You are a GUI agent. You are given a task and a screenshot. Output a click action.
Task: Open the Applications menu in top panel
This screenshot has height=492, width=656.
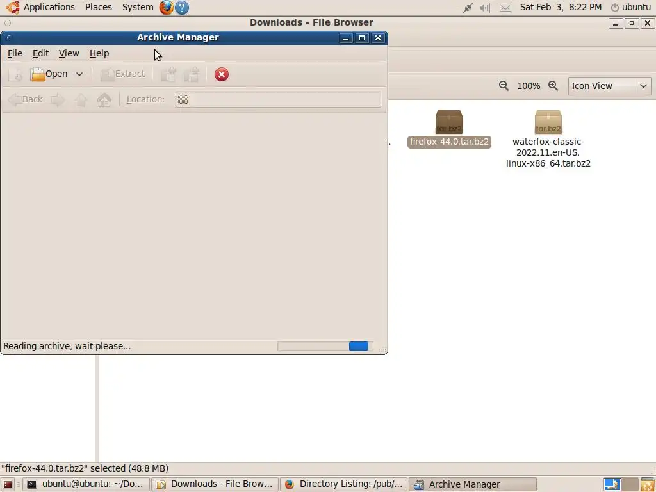point(49,7)
